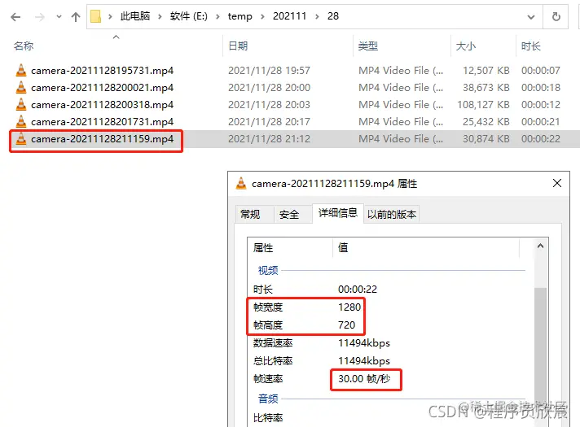580x427 pixels.
Task: Expand chevron before 此电脑 breadcrumb
Action: point(110,16)
